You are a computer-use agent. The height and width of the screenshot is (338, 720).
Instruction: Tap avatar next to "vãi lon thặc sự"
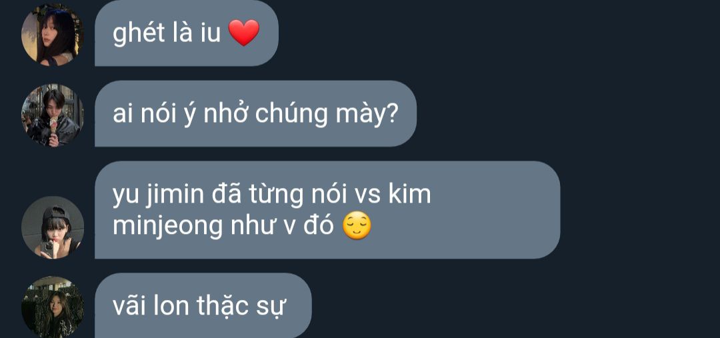pos(53,307)
